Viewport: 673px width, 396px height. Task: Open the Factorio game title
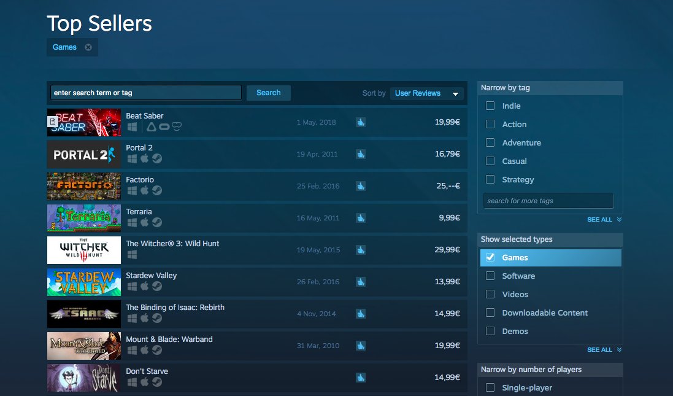tap(140, 179)
